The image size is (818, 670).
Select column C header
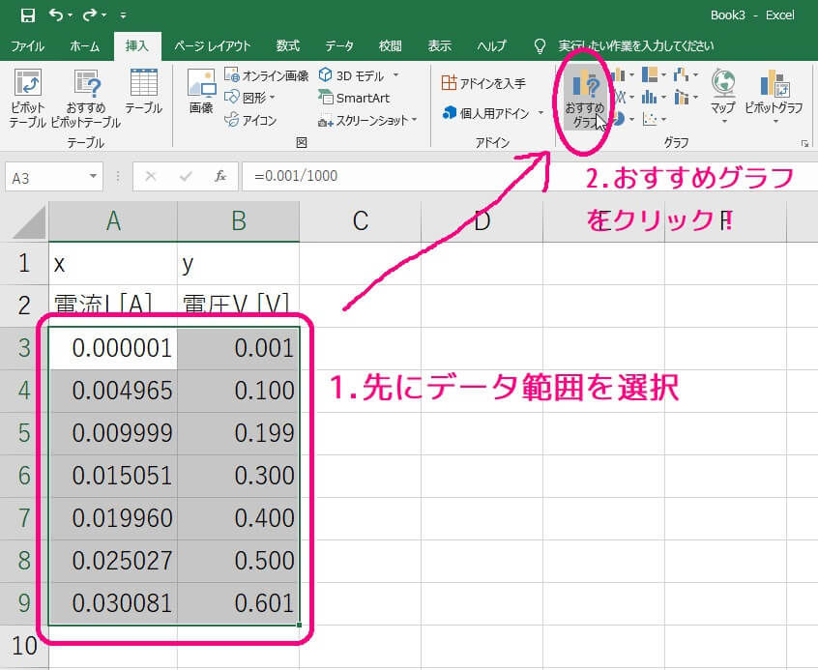tap(360, 221)
